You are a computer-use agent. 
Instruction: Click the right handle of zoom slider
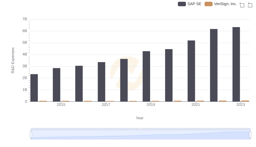(250, 135)
